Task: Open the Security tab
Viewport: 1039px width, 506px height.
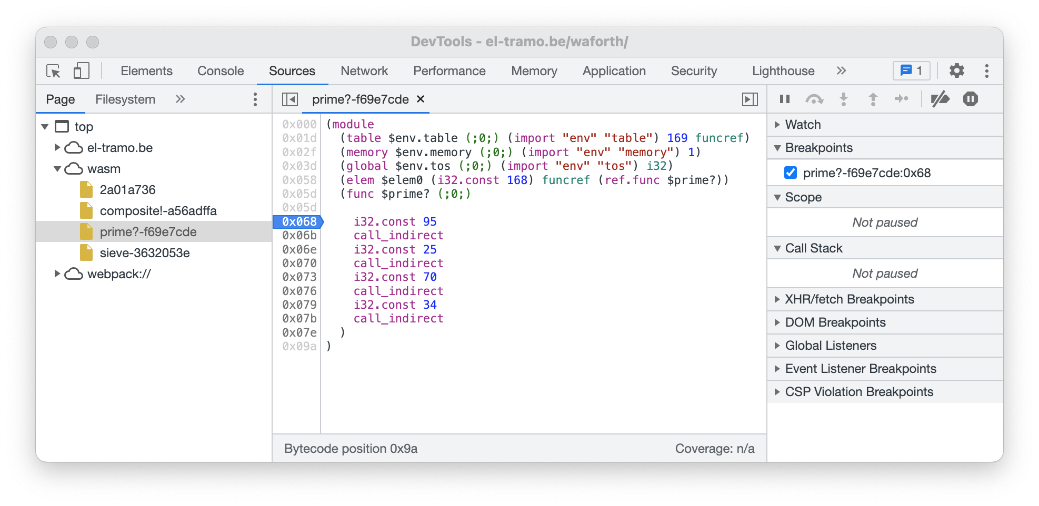Action: coord(694,71)
